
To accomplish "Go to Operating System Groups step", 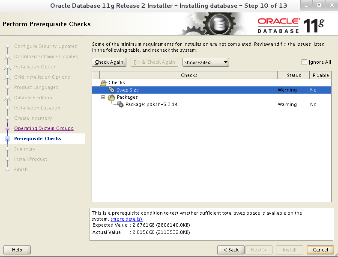I will (x=44, y=128).
